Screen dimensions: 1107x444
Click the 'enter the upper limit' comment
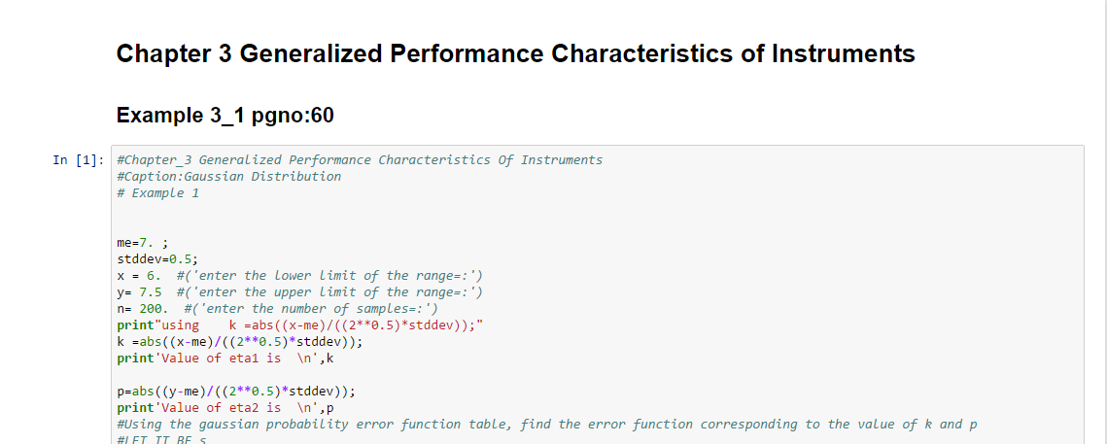(x=329, y=292)
